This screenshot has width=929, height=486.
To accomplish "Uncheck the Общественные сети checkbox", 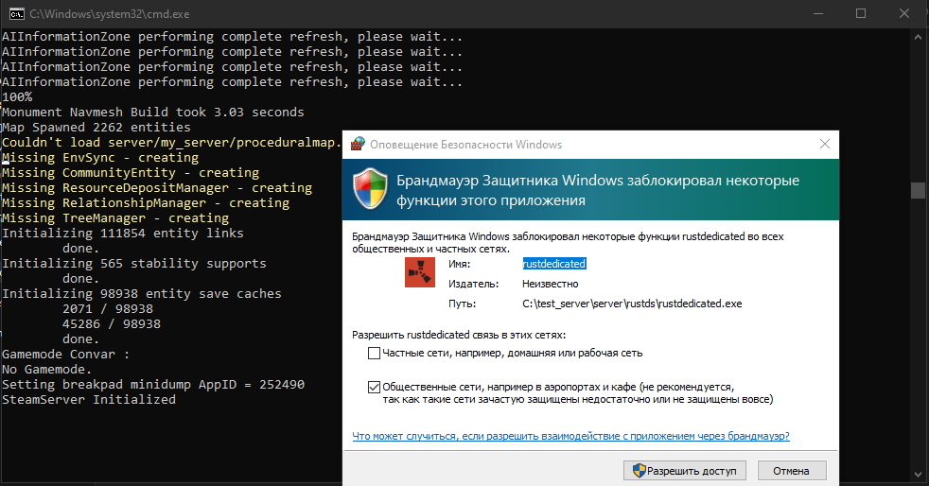I will (374, 387).
